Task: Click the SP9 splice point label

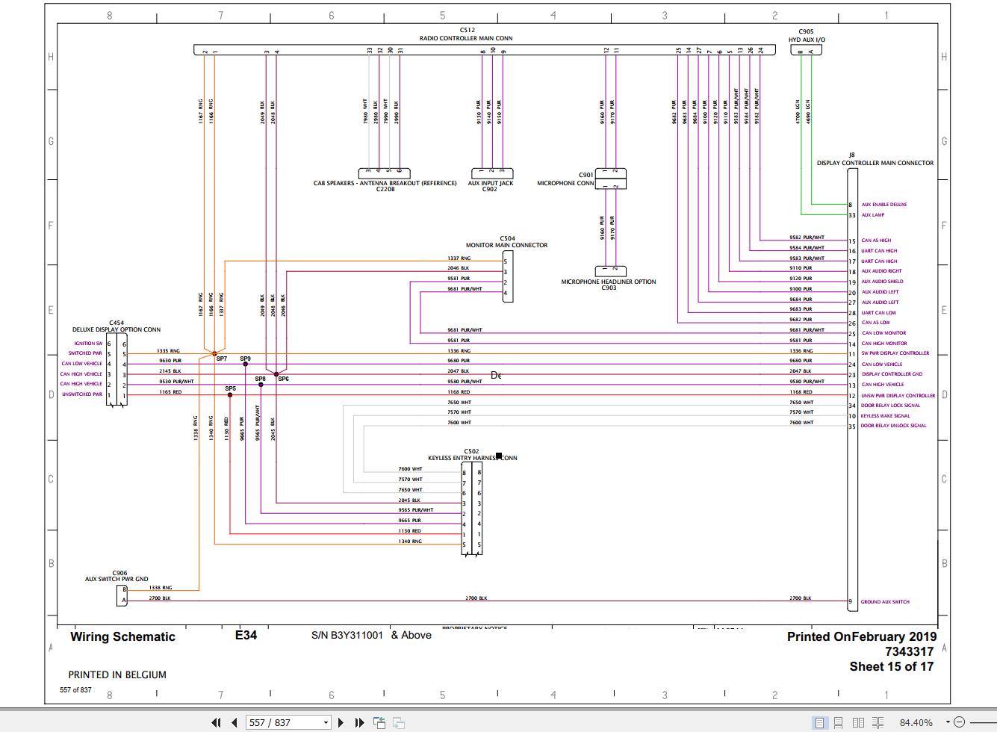Action: point(246,359)
